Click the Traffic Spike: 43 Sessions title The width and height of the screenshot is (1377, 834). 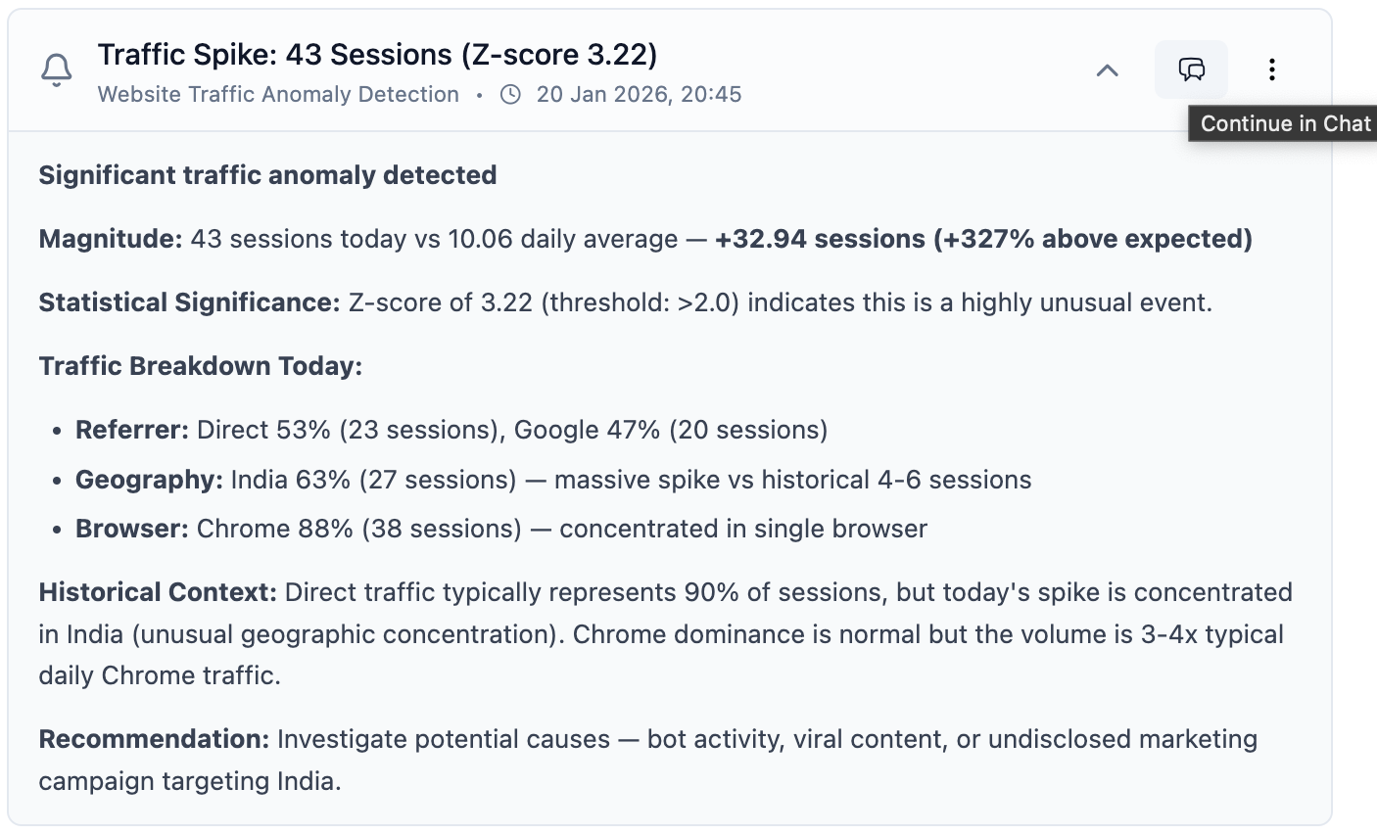tap(377, 55)
